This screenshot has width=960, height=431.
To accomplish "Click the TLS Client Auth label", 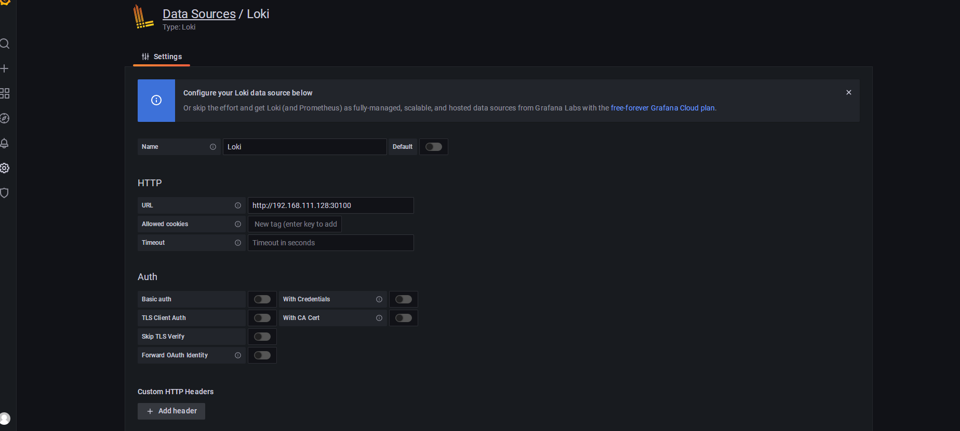I will (164, 318).
